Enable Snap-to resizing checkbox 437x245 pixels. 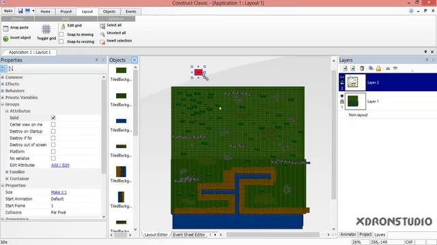[x=61, y=42]
